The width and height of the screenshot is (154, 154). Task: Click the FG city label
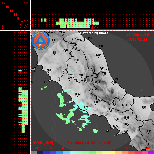(144, 107)
